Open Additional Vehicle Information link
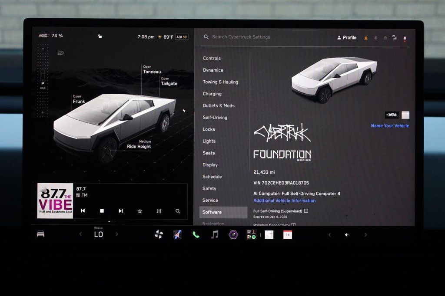Screen dimensions: 445x296 (284, 201)
